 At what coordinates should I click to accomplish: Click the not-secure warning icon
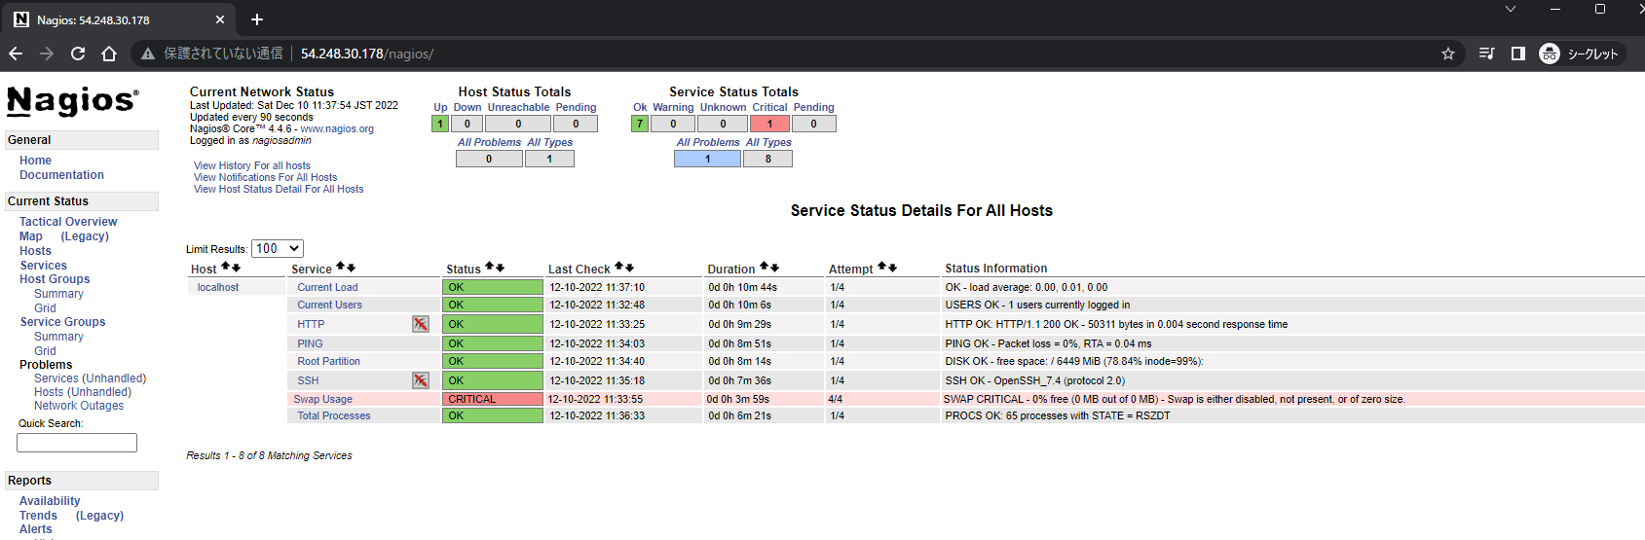click(x=148, y=54)
